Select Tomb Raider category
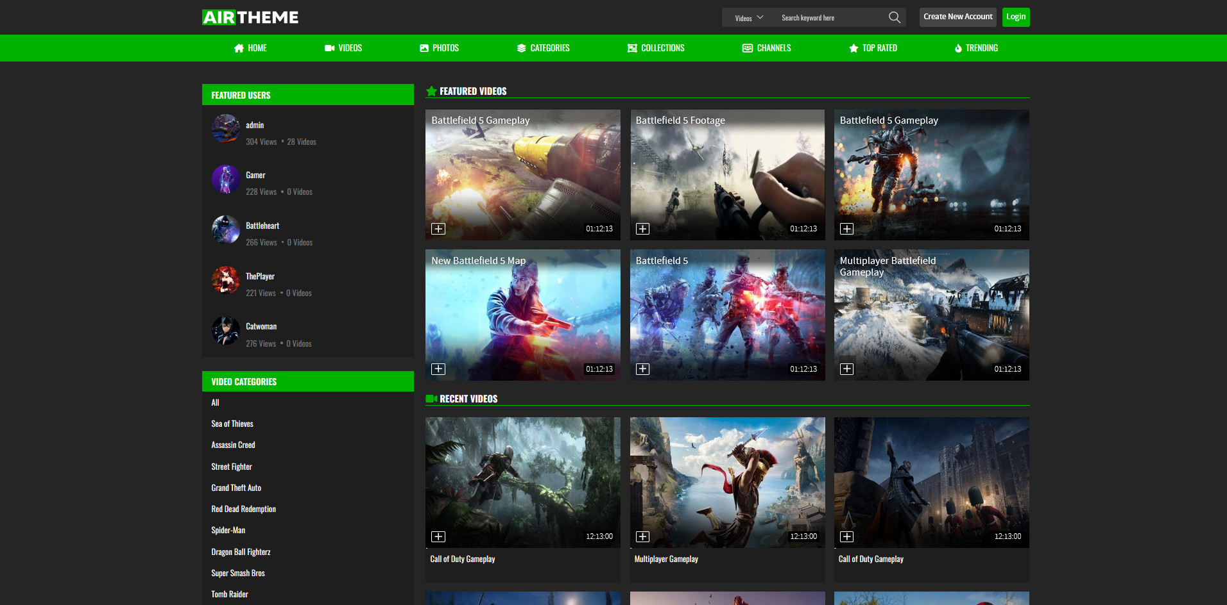 (230, 594)
